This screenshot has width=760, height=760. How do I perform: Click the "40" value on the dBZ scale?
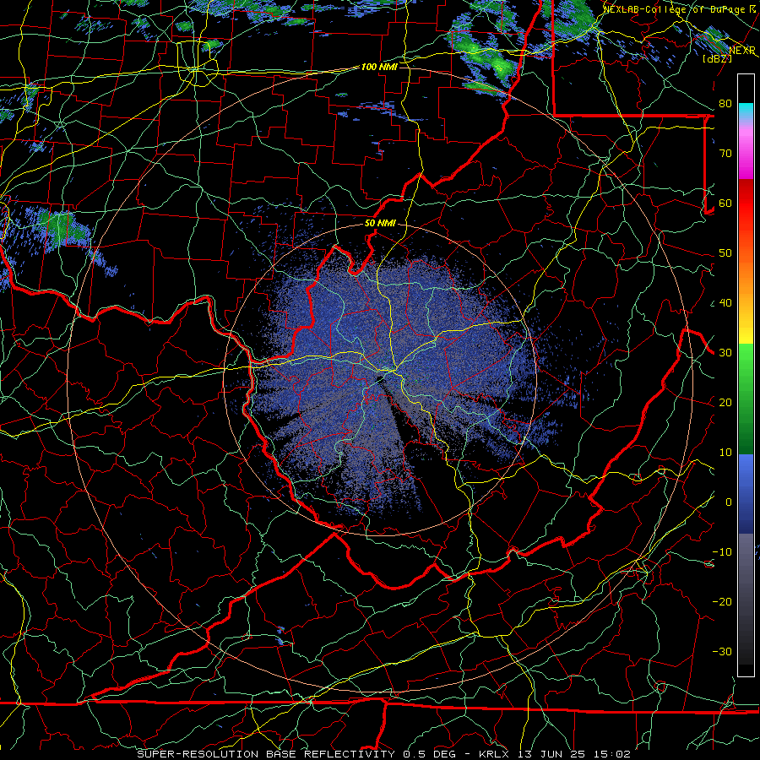pyautogui.click(x=725, y=303)
